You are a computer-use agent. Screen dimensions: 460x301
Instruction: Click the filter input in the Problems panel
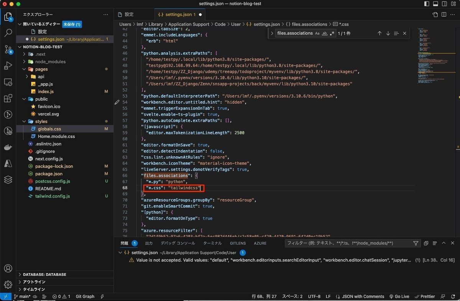pyautogui.click(x=349, y=243)
